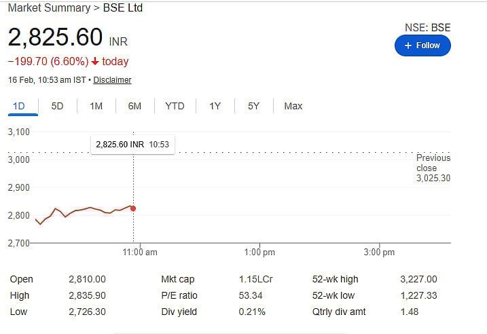Click the Market Summary breadcrumb
487x334 pixels.
pyautogui.click(x=48, y=8)
